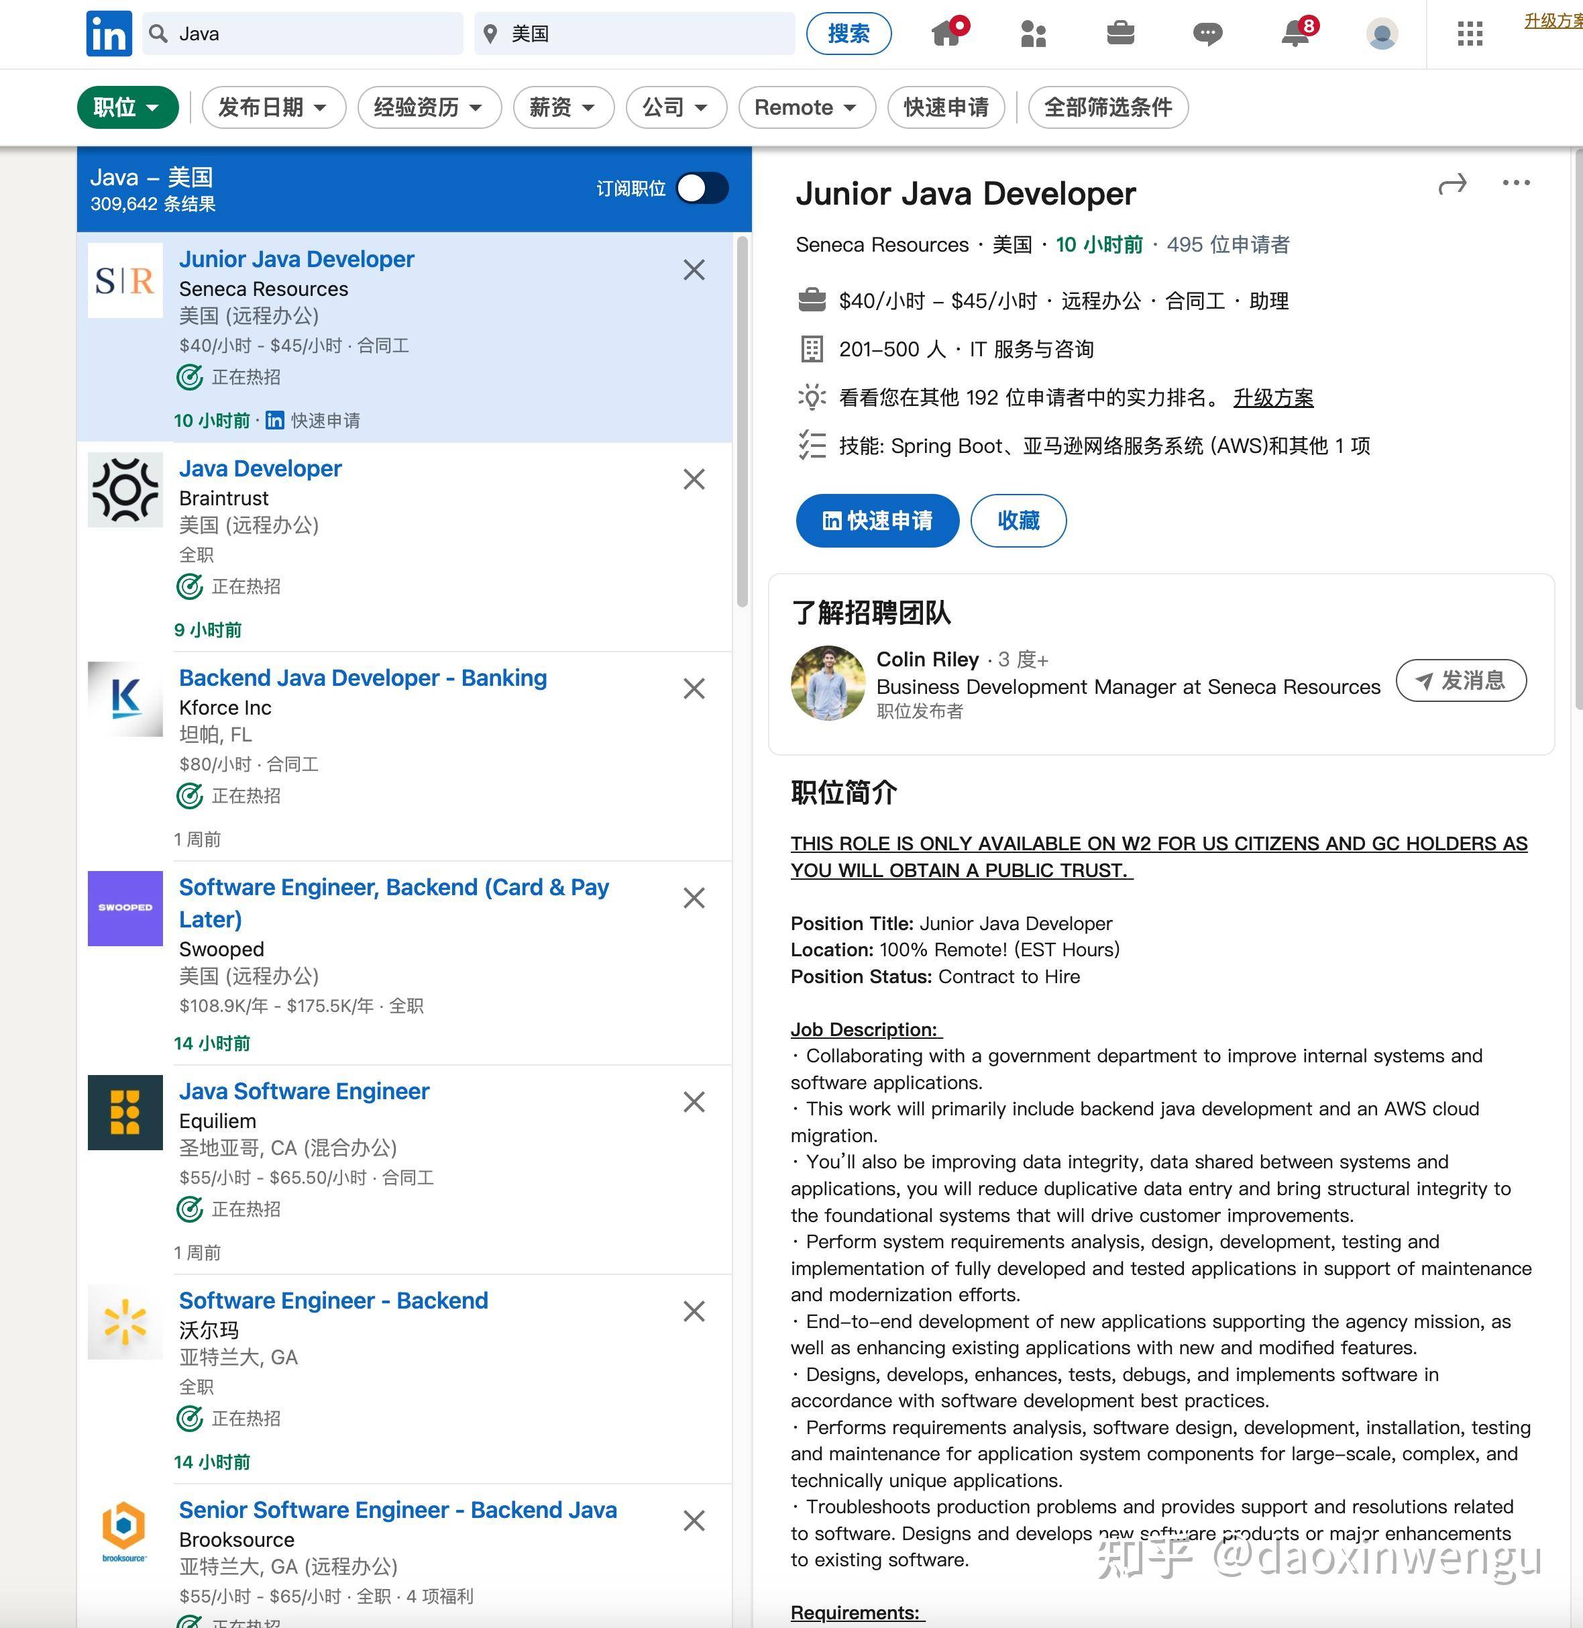Image resolution: width=1583 pixels, height=1628 pixels.
Task: Open the My Network people icon
Action: (x=1034, y=34)
